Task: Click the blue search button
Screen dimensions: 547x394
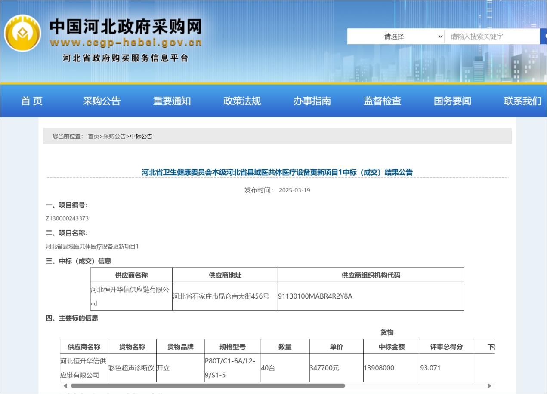Action: [544, 37]
